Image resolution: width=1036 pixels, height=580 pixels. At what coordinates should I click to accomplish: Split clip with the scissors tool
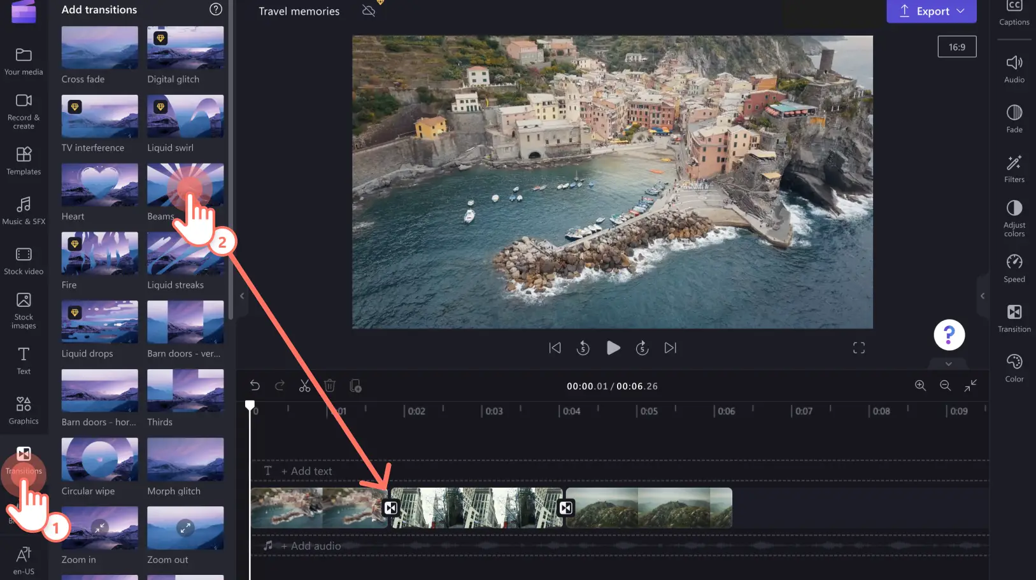click(304, 385)
